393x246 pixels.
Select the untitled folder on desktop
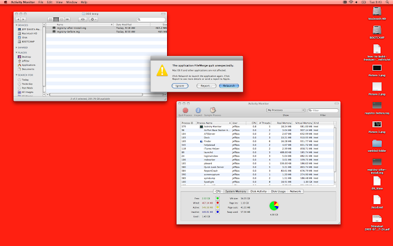coord(377,143)
